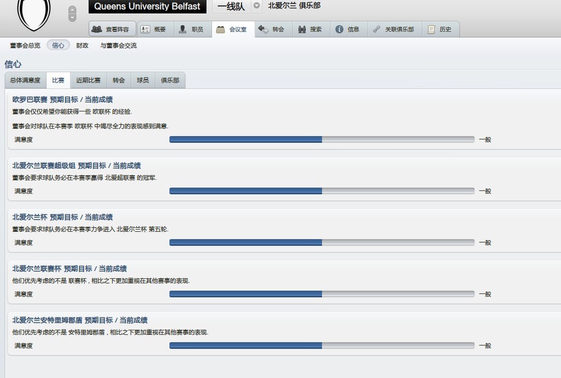Click the 北爱尔兰联赛杯 satisfaction progress bar
Viewport: 561px width, 378px height.
[321, 293]
